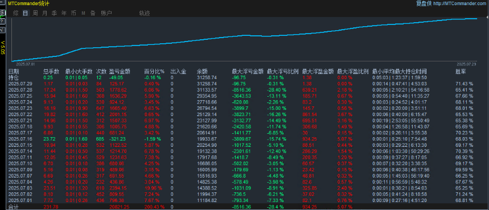Viewport: 489px width, 210px height.
Task: Select the 2025.07.22 date row
Action: click(x=20, y=114)
